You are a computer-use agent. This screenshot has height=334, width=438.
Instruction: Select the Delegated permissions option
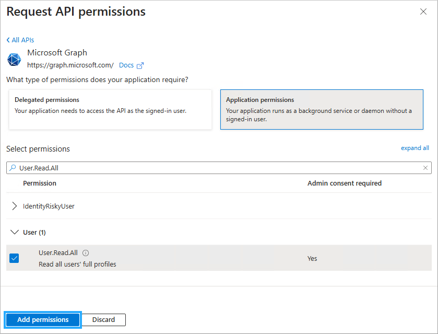coord(110,109)
